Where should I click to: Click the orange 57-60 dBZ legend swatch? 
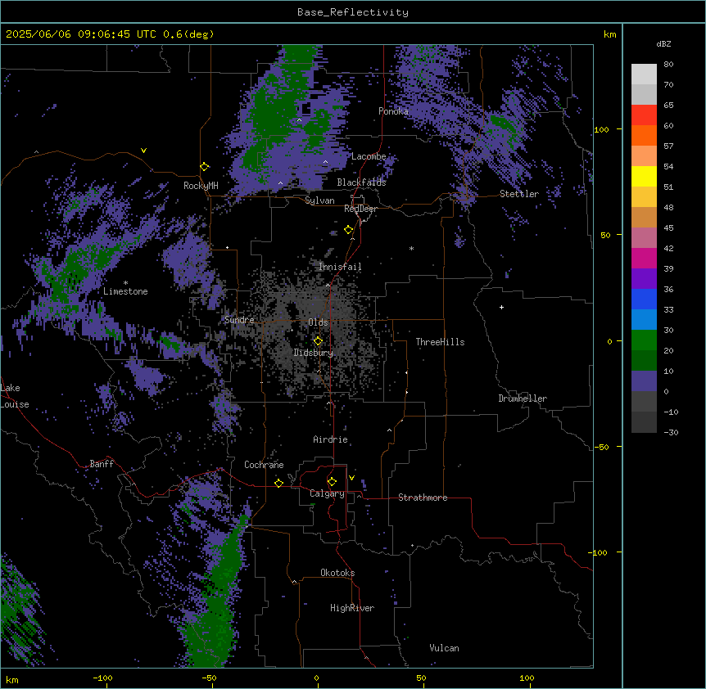pos(644,135)
